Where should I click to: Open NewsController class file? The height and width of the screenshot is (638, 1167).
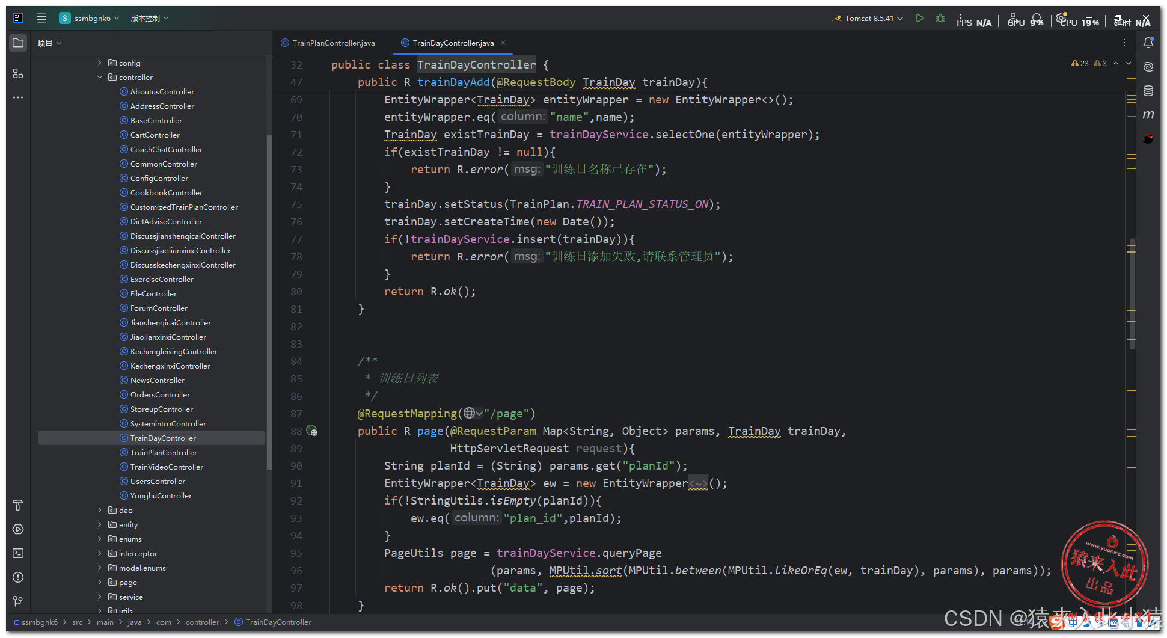point(157,380)
